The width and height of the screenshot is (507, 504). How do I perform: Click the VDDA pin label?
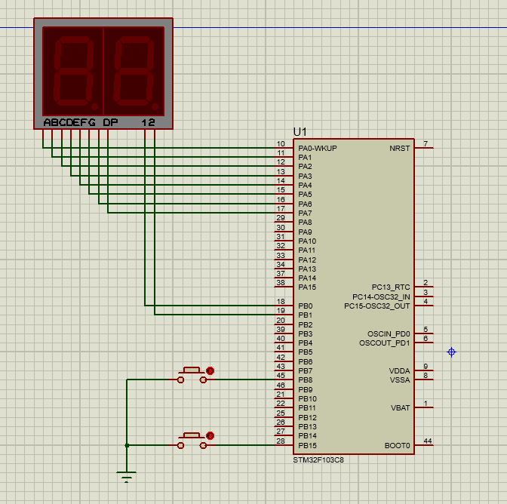click(399, 370)
